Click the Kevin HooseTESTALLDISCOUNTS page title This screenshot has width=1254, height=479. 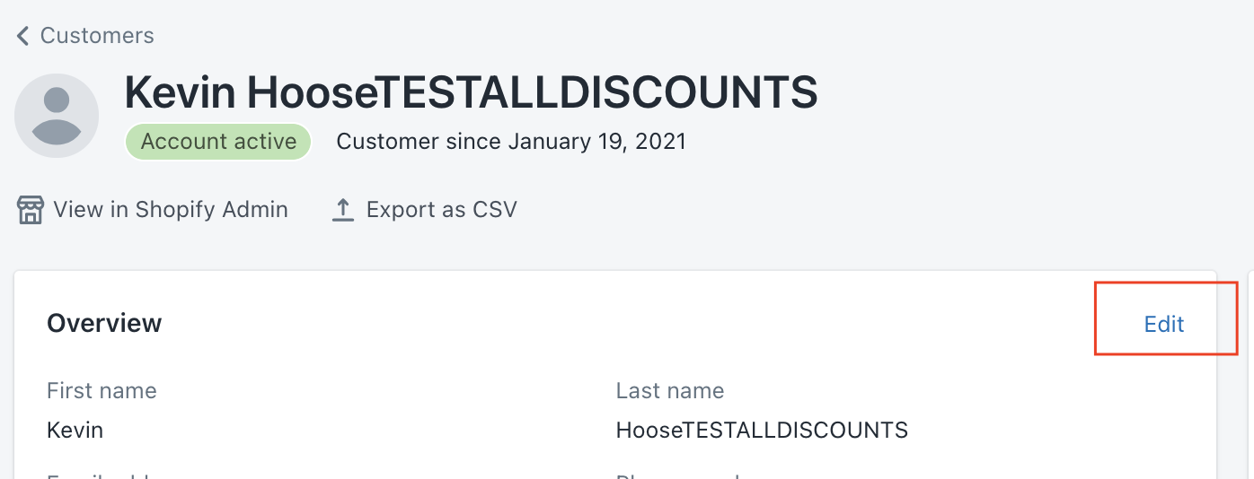coord(471,92)
